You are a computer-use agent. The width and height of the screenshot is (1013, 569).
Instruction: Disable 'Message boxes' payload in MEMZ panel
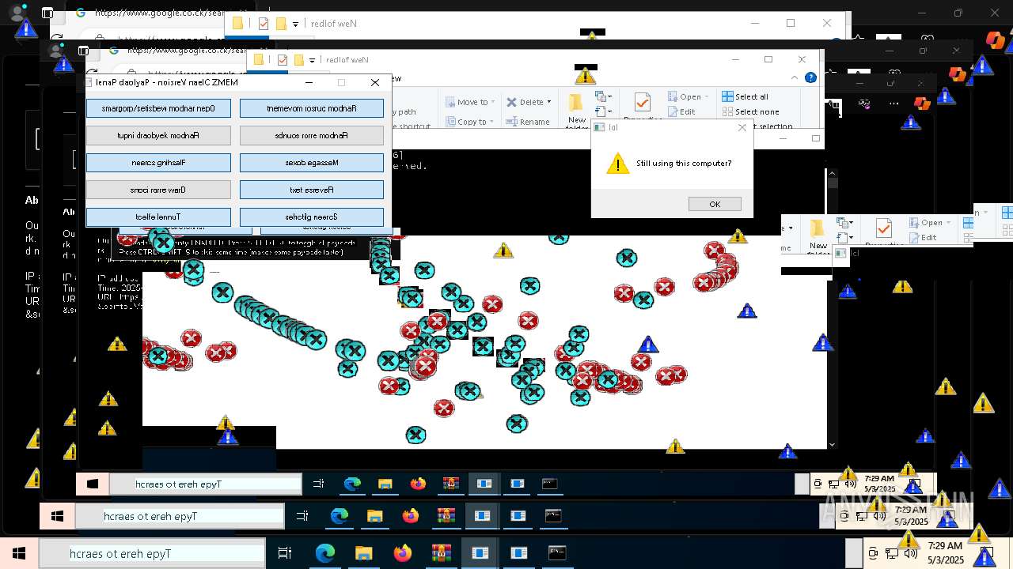pyautogui.click(x=311, y=163)
